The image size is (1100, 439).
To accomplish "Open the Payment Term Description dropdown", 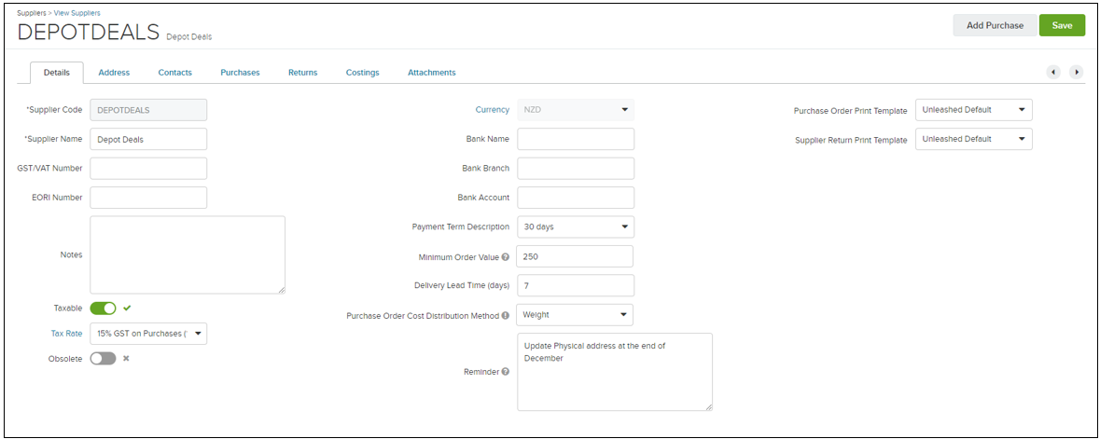I will (576, 227).
